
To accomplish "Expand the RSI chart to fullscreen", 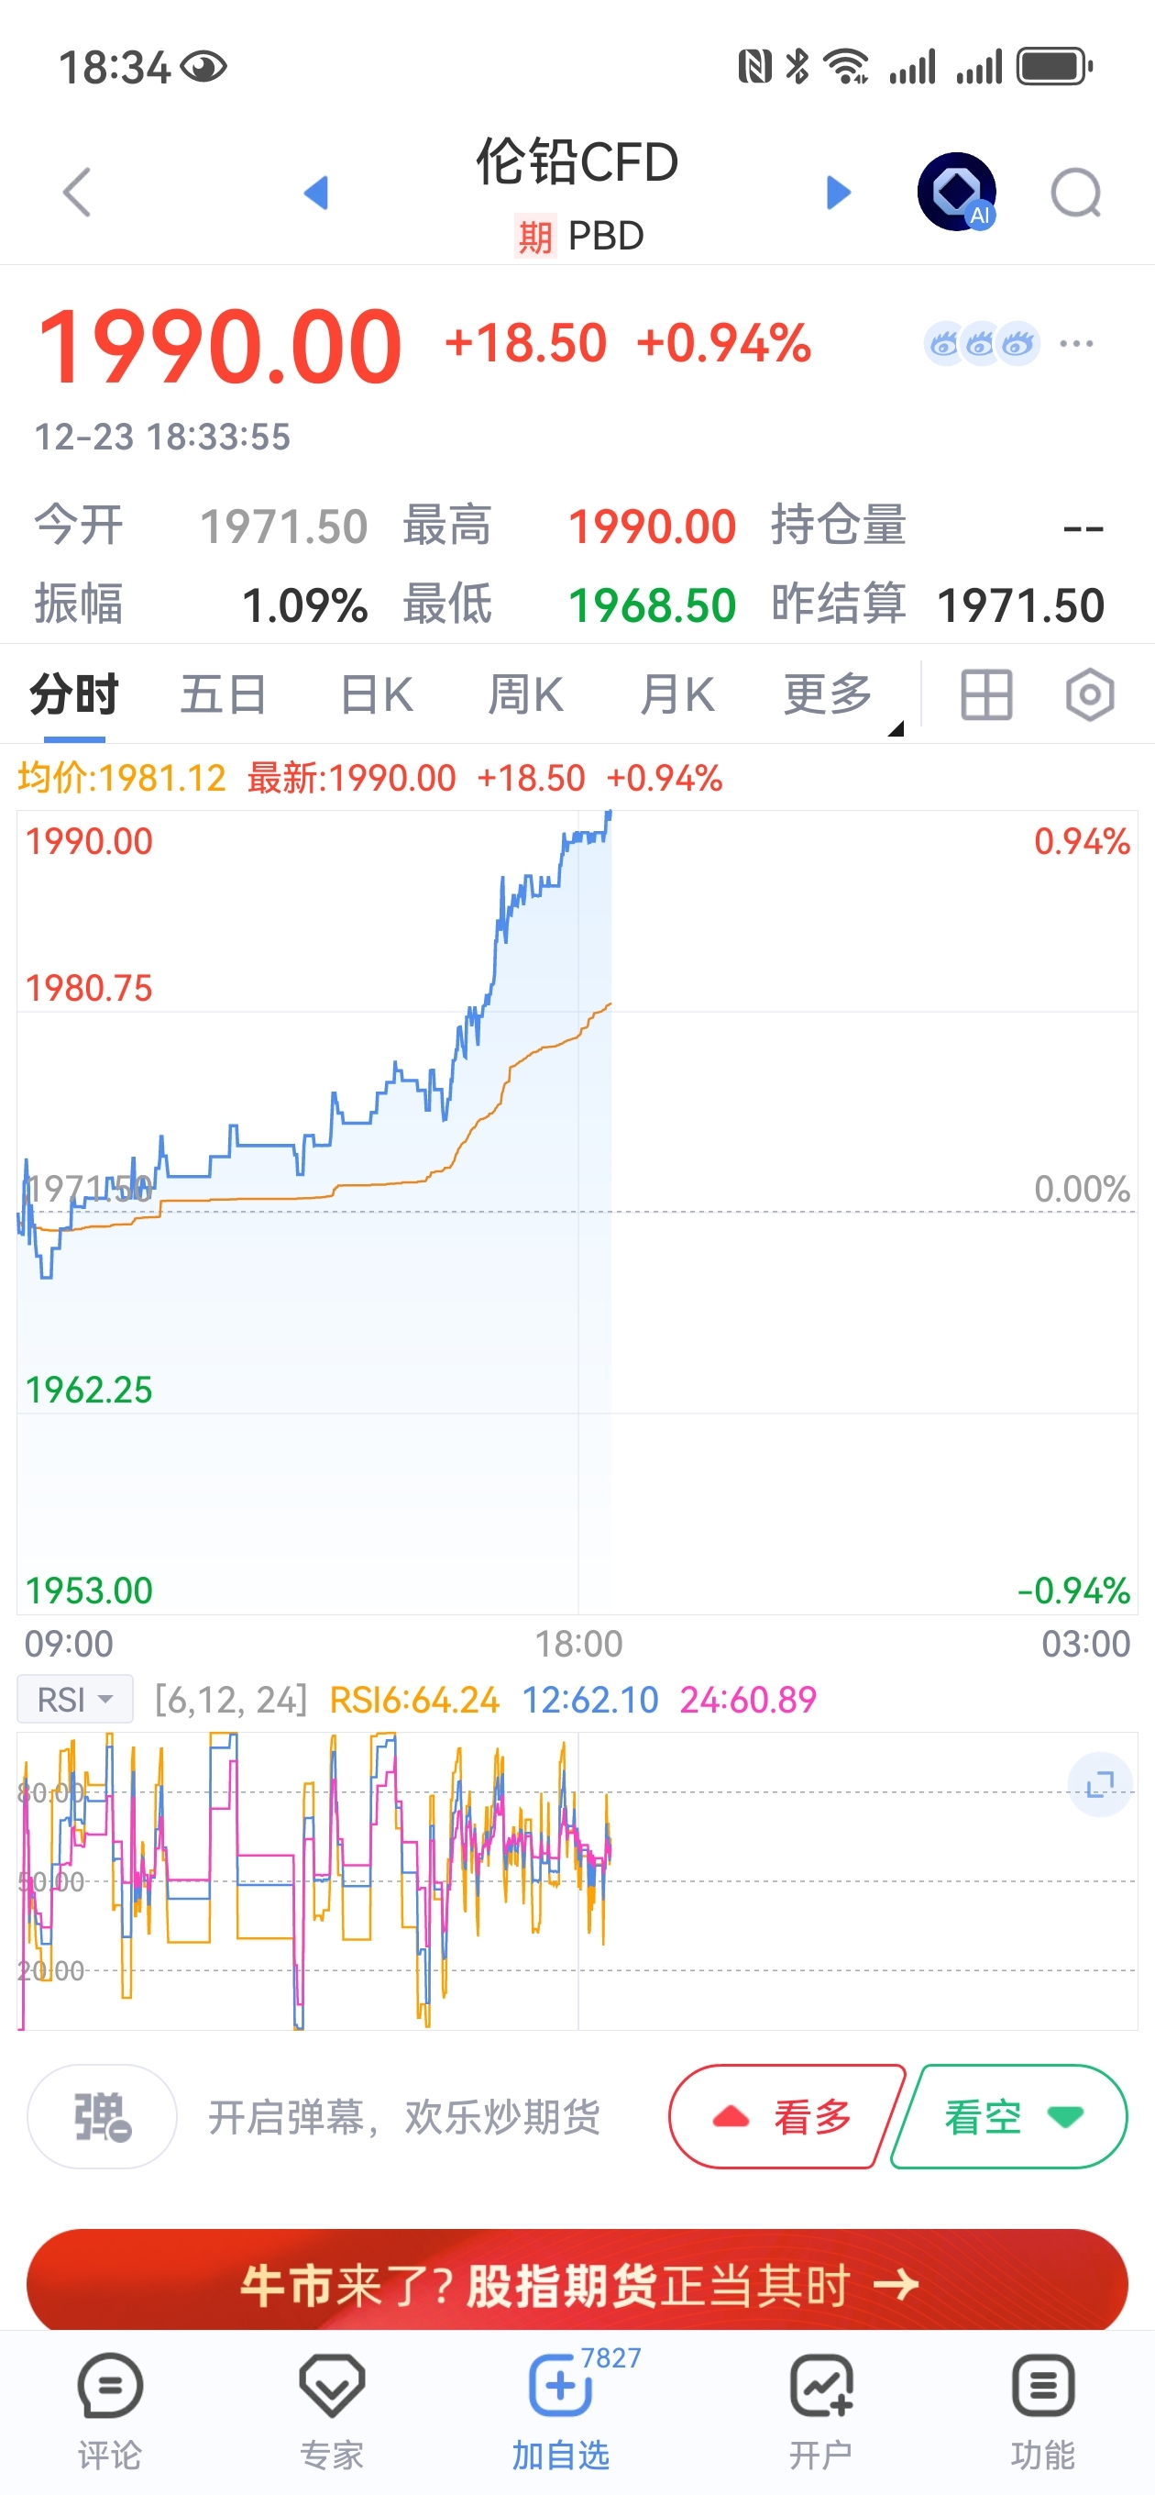I will [x=1100, y=1783].
